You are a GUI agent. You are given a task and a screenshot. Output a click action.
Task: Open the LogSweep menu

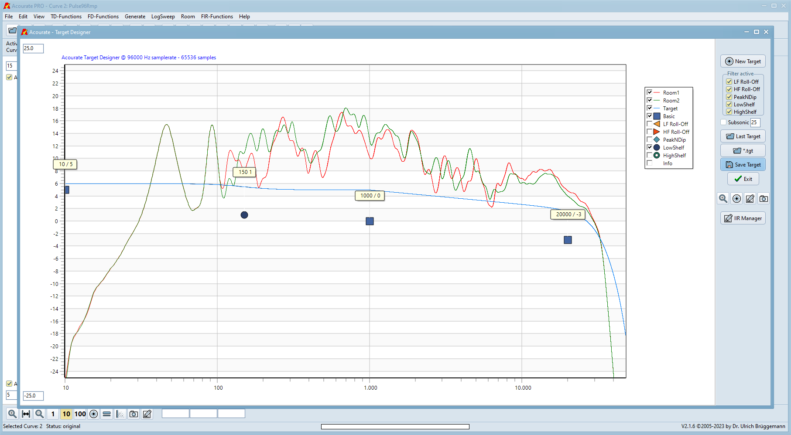click(163, 17)
